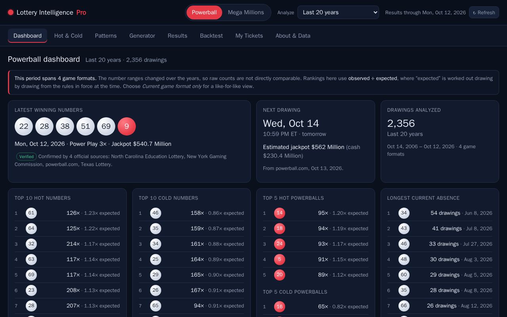The width and height of the screenshot is (507, 317).
Task: Select hot number ball 23
Action: tap(31, 290)
